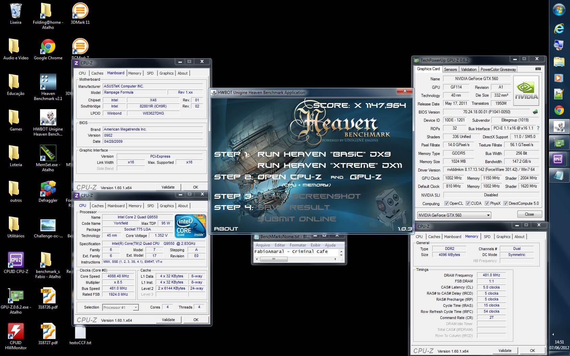Viewport: 570px width, 356px height.
Task: Click Core Speed value 4088.48 MHz
Action: (118, 276)
